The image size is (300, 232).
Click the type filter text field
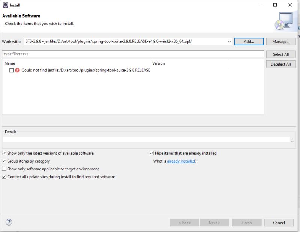click(112, 54)
